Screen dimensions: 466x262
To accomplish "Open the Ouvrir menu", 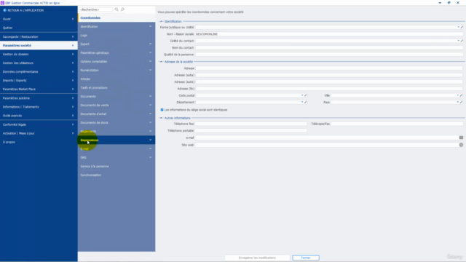I will point(39,19).
